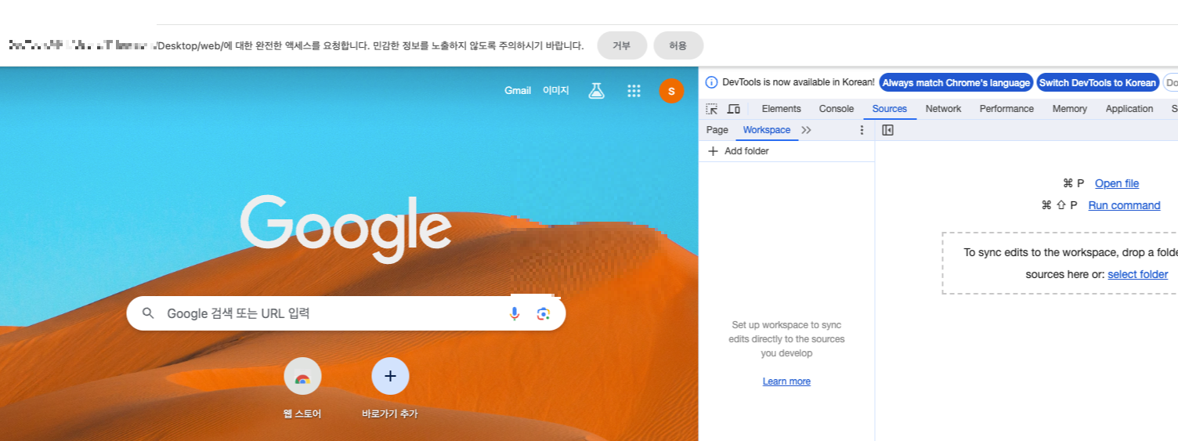This screenshot has width=1178, height=441.
Task: Click the info icon in DevTools banner
Action: coord(712,82)
